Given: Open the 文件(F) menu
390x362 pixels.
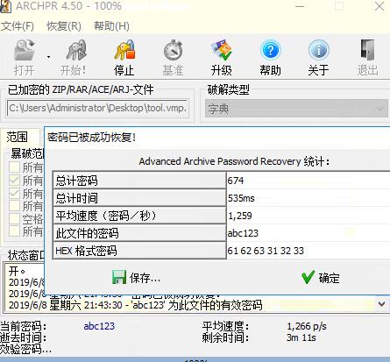Looking at the screenshot, I should (18, 26).
